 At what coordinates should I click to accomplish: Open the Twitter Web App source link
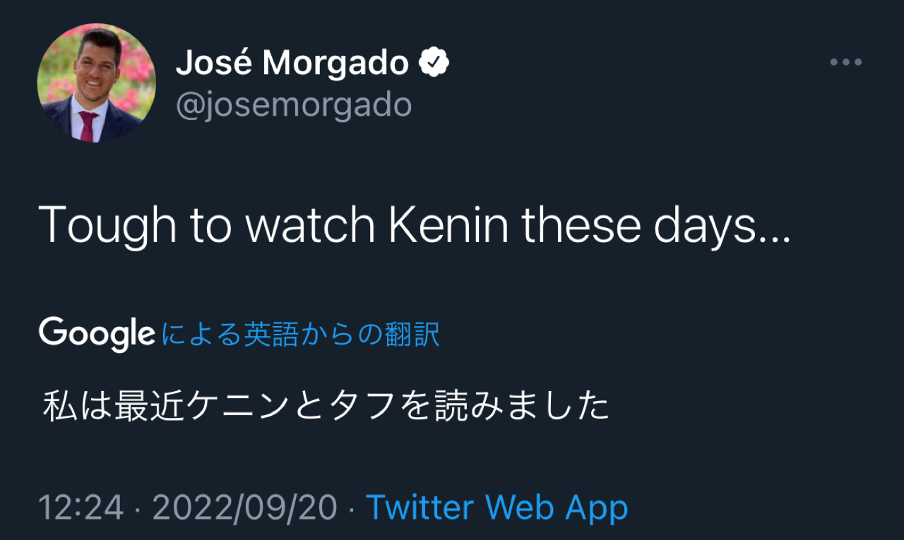[496, 508]
